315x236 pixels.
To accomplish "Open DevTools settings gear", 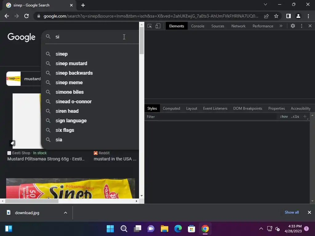I will pos(293,26).
